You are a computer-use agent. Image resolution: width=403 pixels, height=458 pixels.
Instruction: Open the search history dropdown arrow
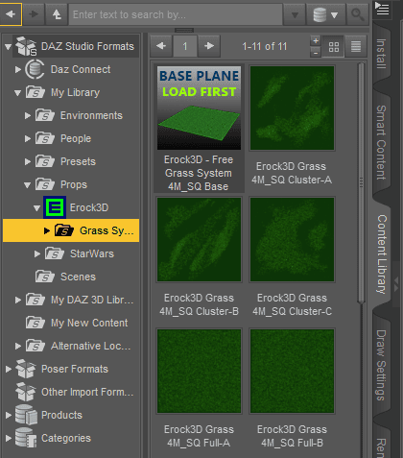(x=295, y=14)
